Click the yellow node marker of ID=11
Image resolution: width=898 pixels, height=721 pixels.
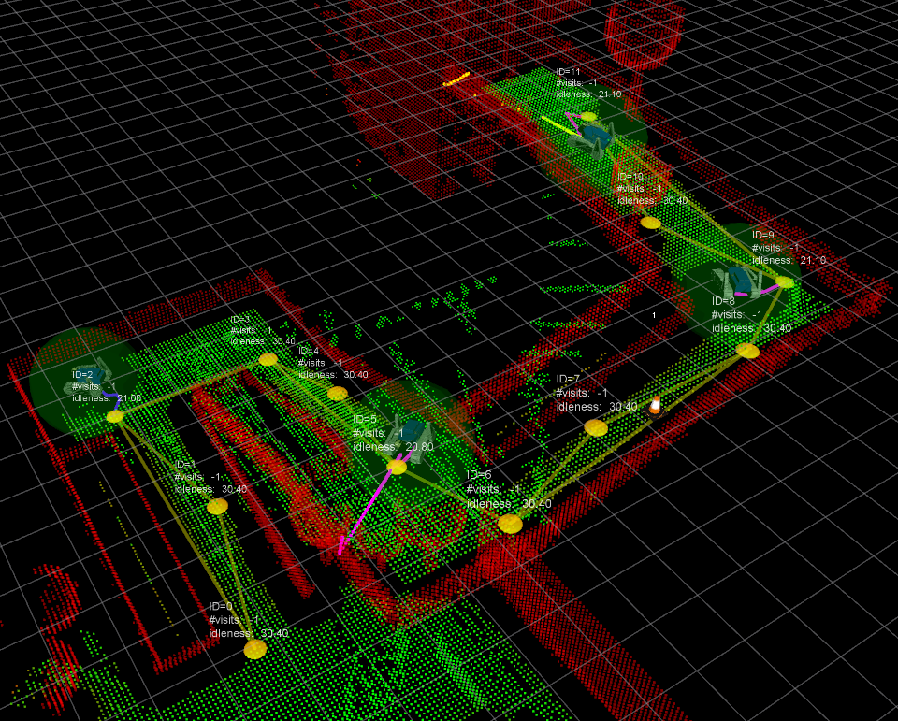click(588, 116)
